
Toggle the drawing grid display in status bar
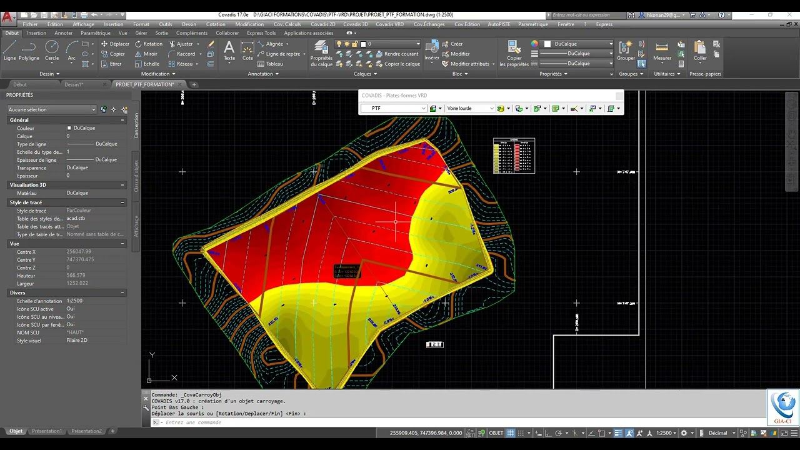pyautogui.click(x=511, y=432)
